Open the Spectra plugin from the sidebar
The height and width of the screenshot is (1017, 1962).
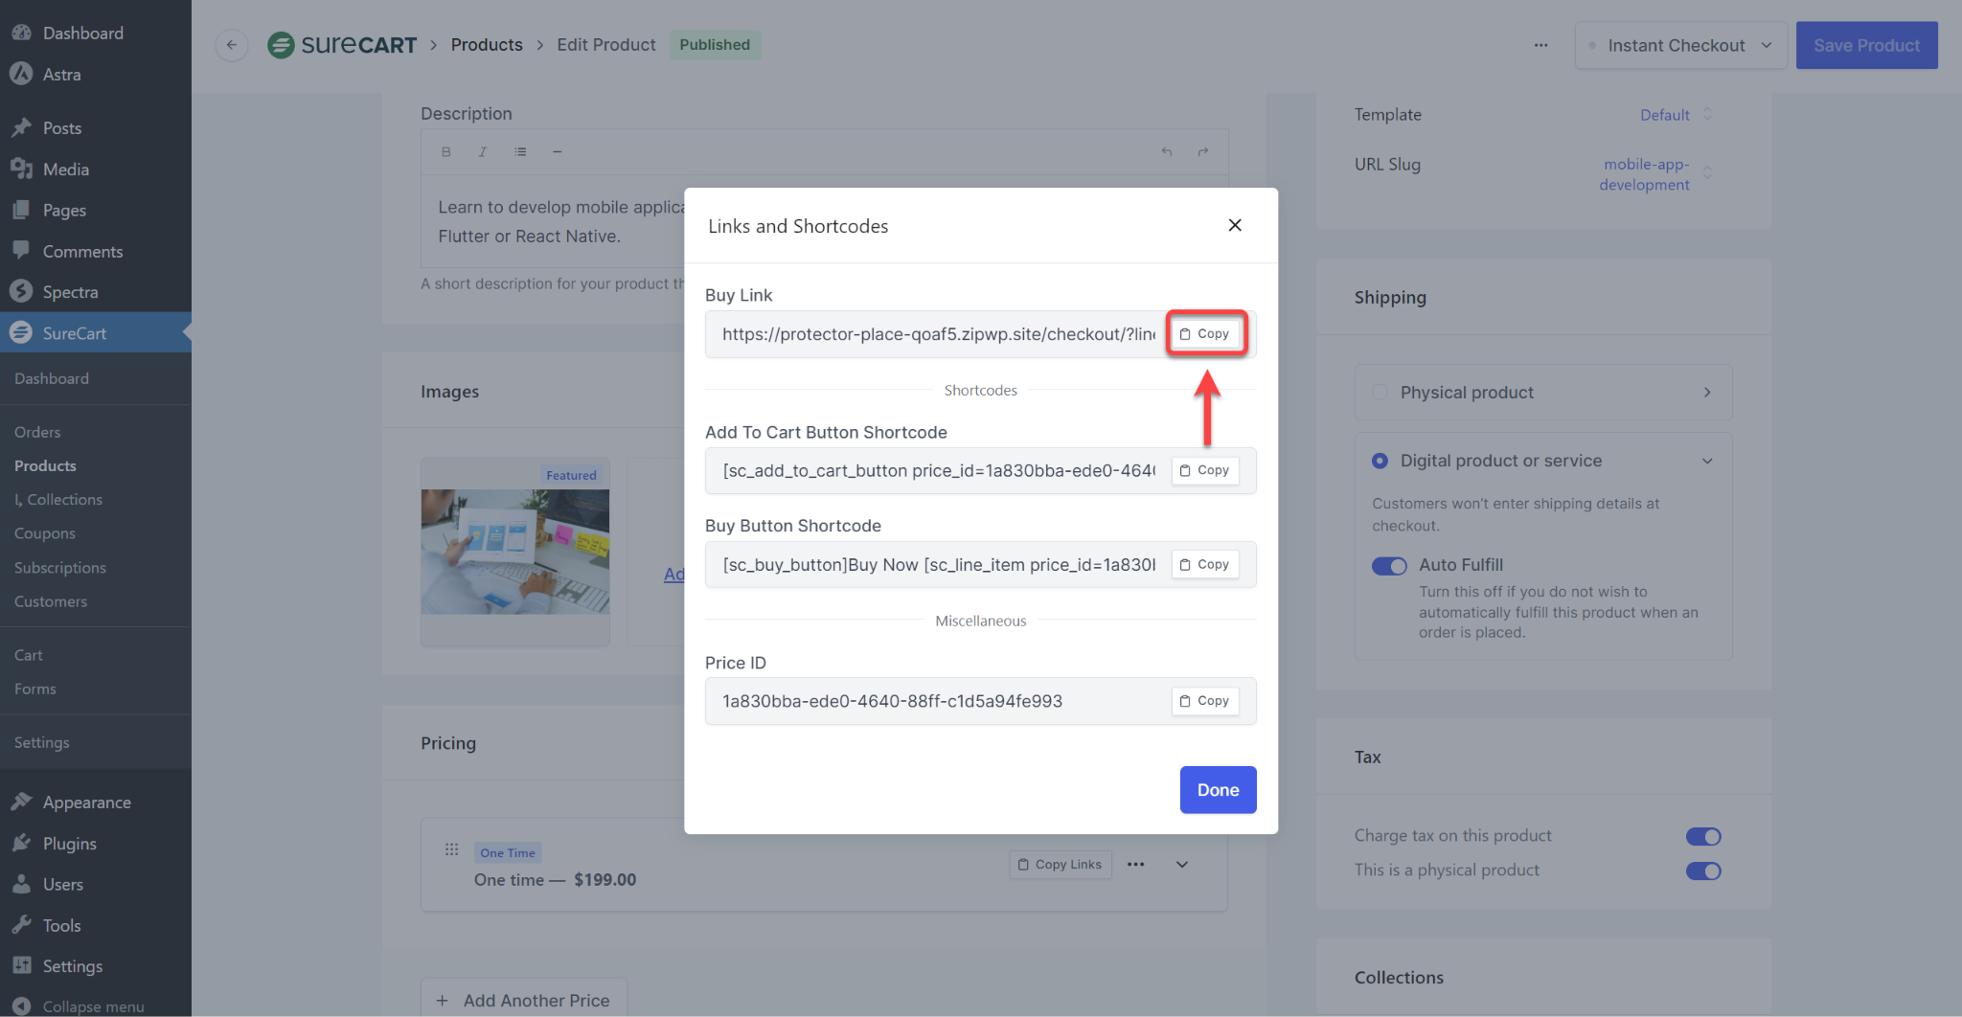22,291
